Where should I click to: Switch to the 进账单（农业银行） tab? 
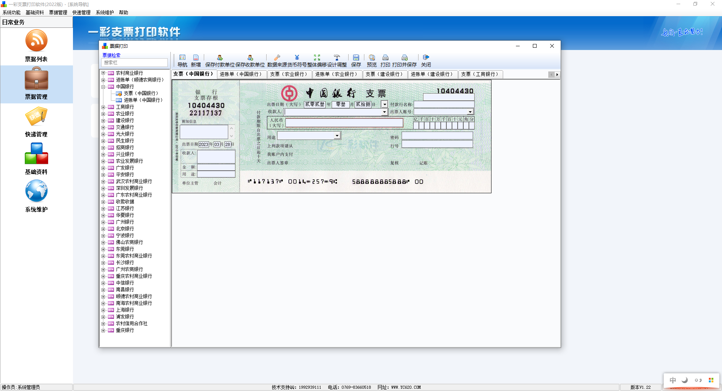pos(337,74)
